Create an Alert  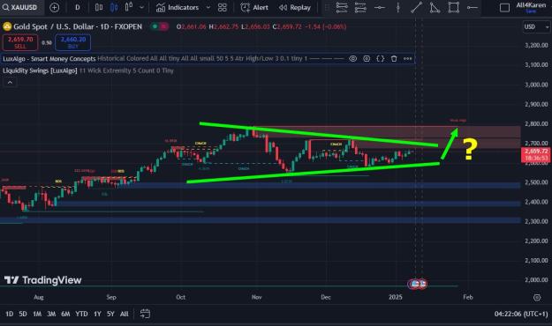(254, 7)
